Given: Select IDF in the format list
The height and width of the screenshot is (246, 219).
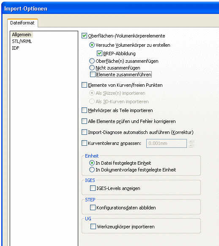Looking at the screenshot, I should 16,48.
